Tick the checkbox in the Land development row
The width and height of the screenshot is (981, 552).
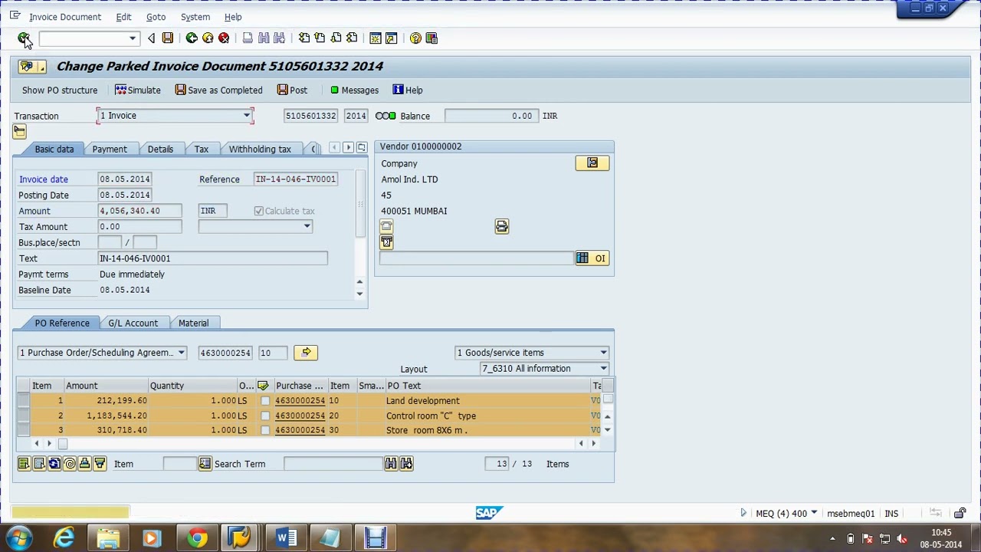pos(265,401)
